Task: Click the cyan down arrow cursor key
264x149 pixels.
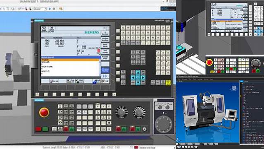Action: point(138,82)
